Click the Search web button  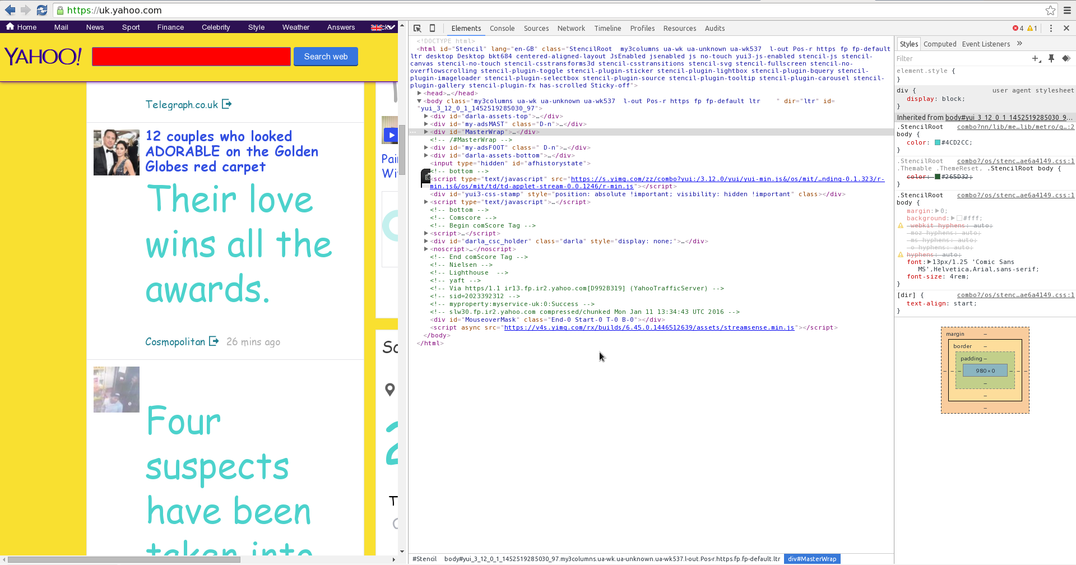click(326, 56)
